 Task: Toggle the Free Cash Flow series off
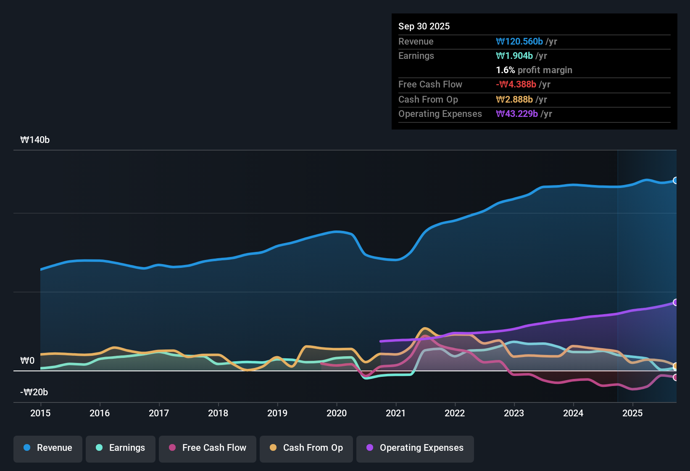[207, 448]
